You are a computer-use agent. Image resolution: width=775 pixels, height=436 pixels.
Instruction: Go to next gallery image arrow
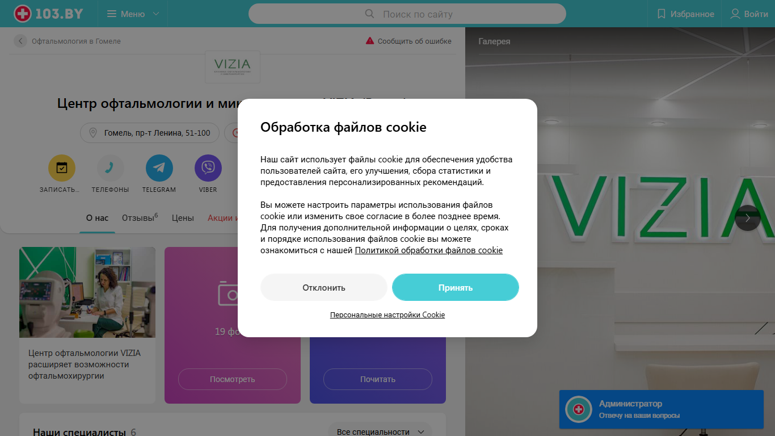click(748, 218)
